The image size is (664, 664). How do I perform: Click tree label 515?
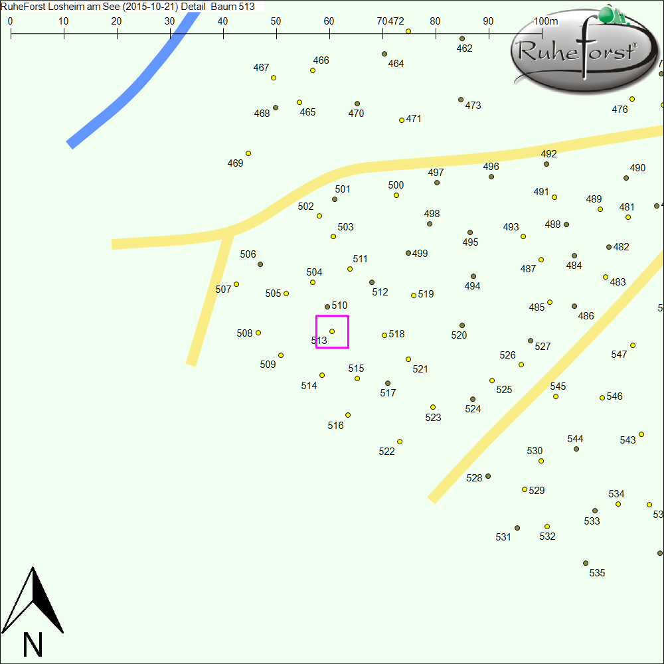tap(356, 369)
